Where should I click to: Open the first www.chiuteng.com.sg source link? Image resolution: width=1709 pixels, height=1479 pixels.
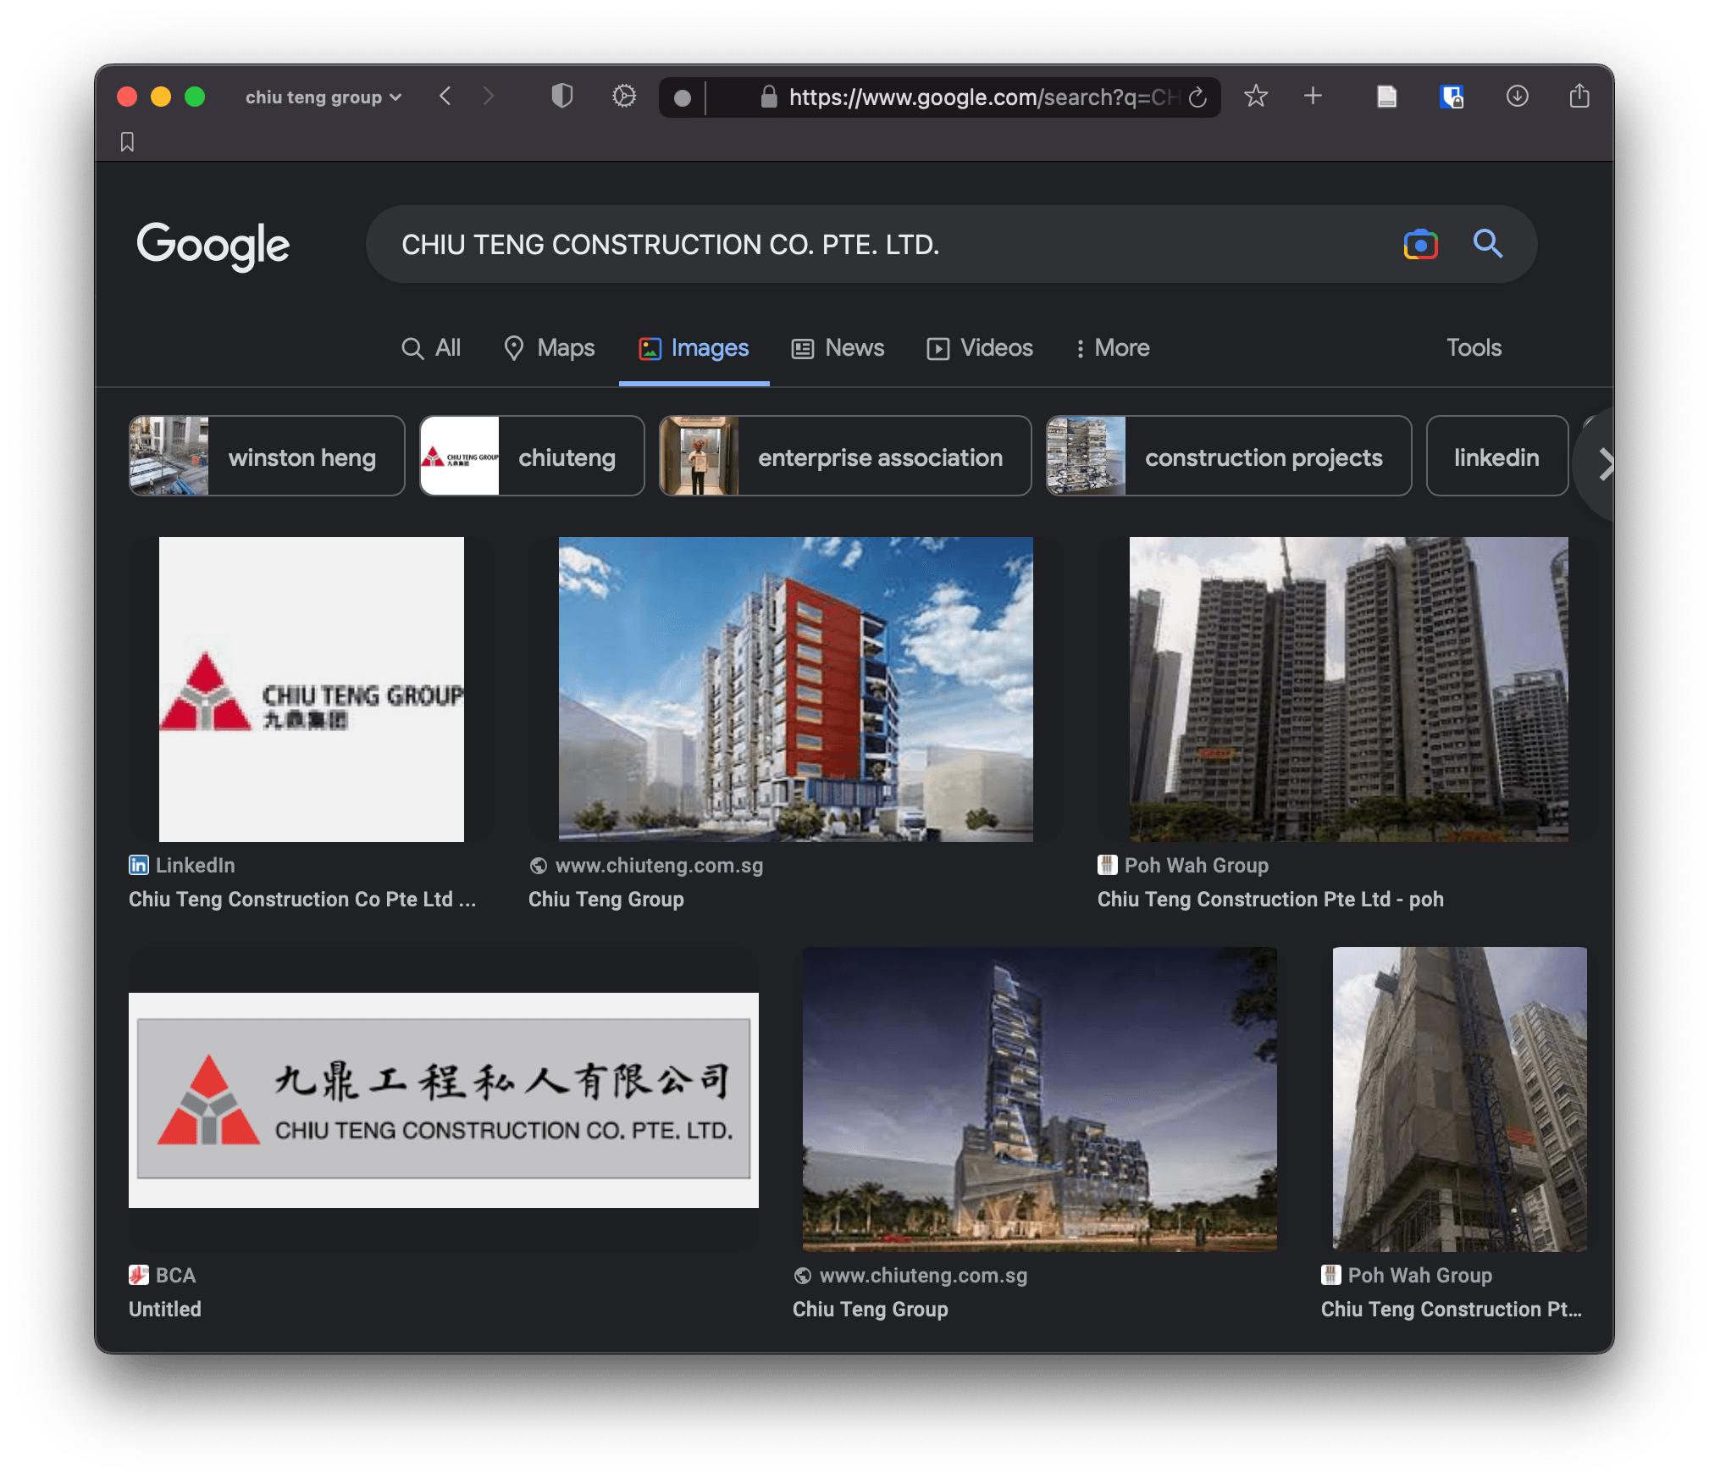tap(646, 865)
